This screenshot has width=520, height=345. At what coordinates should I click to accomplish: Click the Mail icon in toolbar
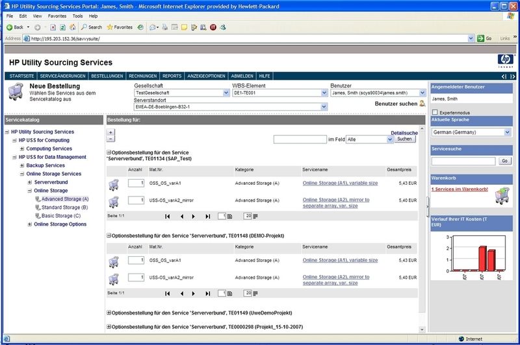pos(153,27)
